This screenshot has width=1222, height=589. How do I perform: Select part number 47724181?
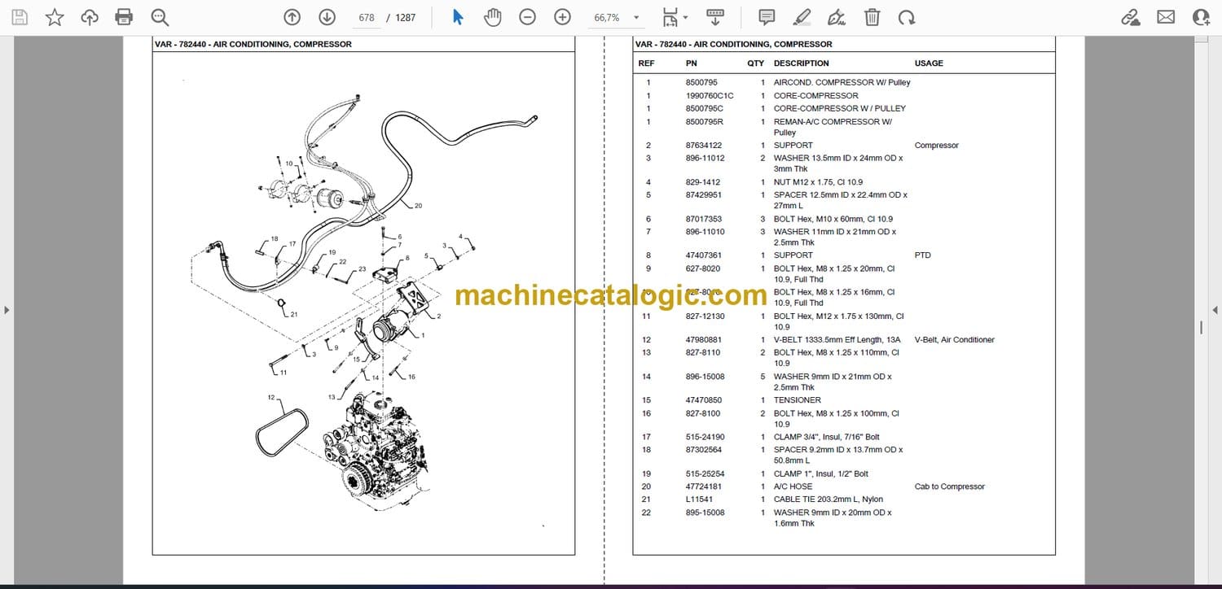click(x=704, y=486)
